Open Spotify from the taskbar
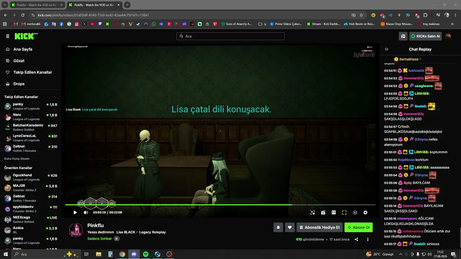The image size is (461, 259). click(146, 254)
